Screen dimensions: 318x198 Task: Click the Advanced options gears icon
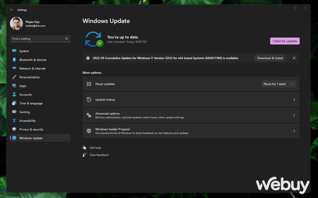pos(89,115)
